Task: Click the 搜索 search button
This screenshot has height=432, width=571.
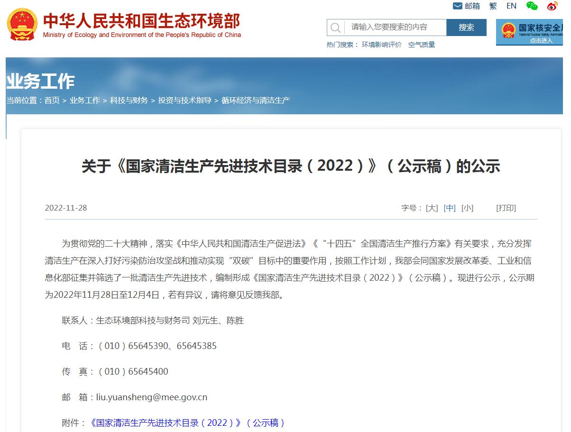Action: tap(466, 28)
